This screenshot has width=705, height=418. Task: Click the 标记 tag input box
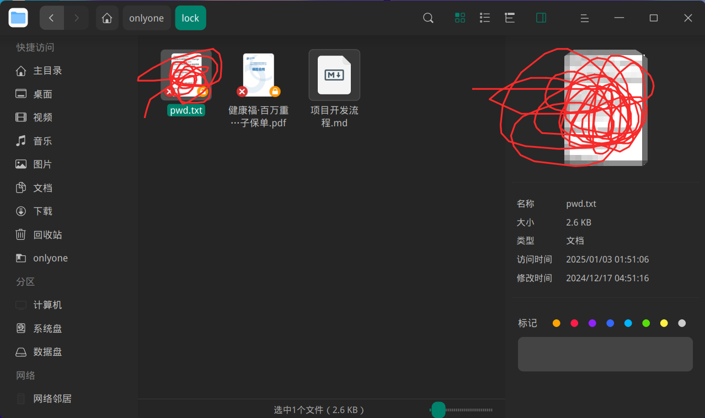click(x=605, y=354)
